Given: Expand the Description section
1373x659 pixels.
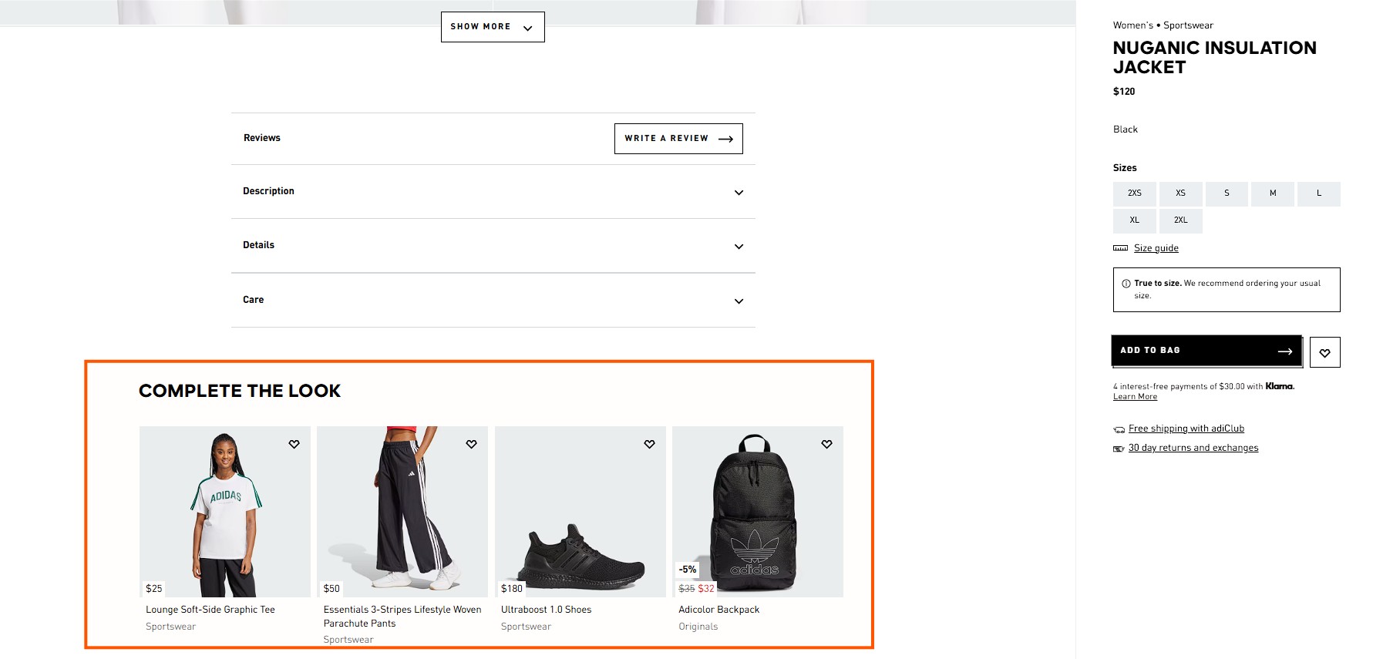Looking at the screenshot, I should tap(493, 192).
